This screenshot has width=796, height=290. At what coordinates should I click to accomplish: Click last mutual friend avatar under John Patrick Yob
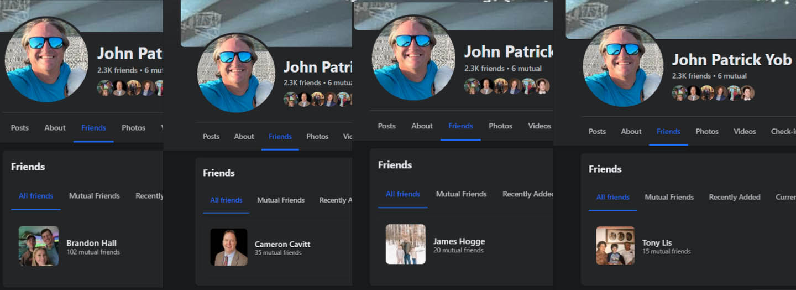[x=747, y=93]
